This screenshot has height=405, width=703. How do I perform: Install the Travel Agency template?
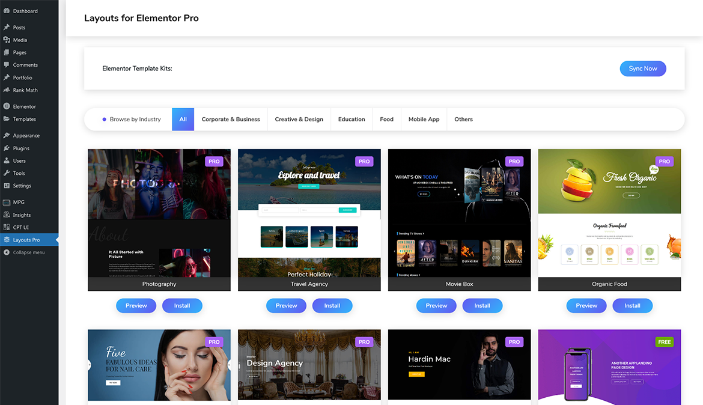click(332, 305)
